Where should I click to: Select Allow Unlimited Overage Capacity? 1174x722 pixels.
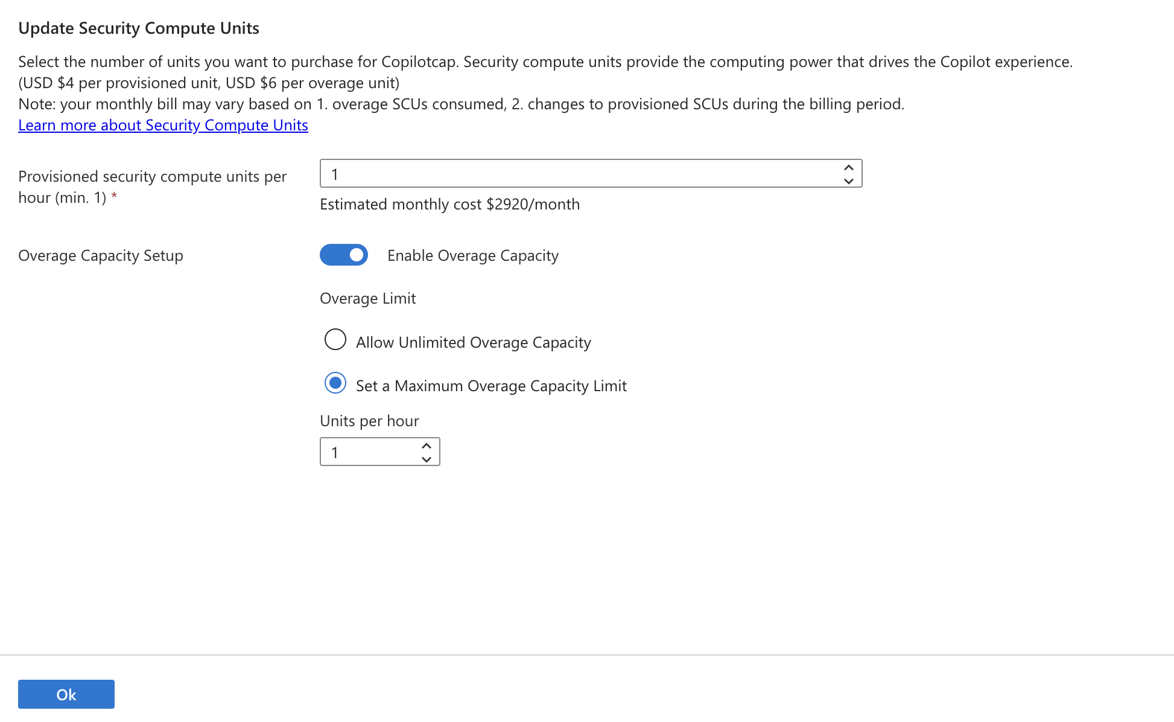point(335,339)
